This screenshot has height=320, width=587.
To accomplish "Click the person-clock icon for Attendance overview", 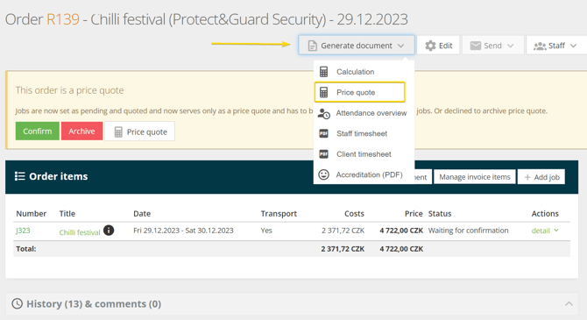I will click(x=324, y=113).
